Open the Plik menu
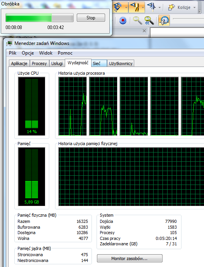Screen dimensions: 204x267 (x=13, y=53)
